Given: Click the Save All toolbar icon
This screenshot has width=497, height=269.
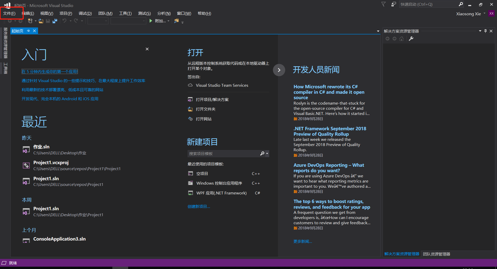Looking at the screenshot, I should click(55, 21).
